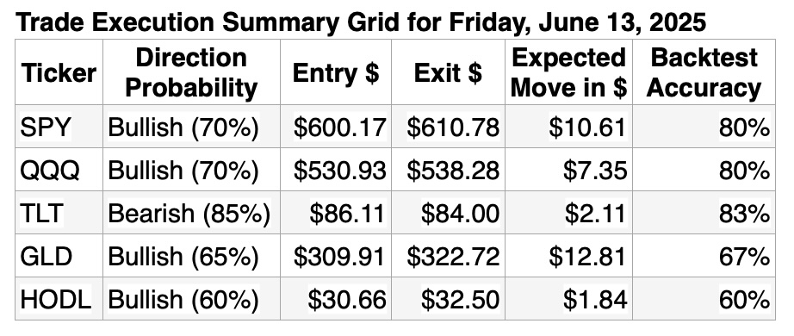Select the QQQ ticker cell
The width and height of the screenshot is (794, 336).
(x=59, y=170)
